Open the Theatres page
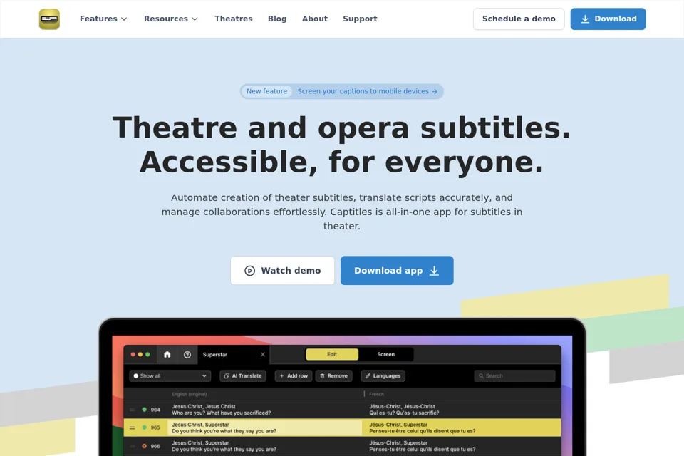This screenshot has height=456, width=684. [x=234, y=19]
